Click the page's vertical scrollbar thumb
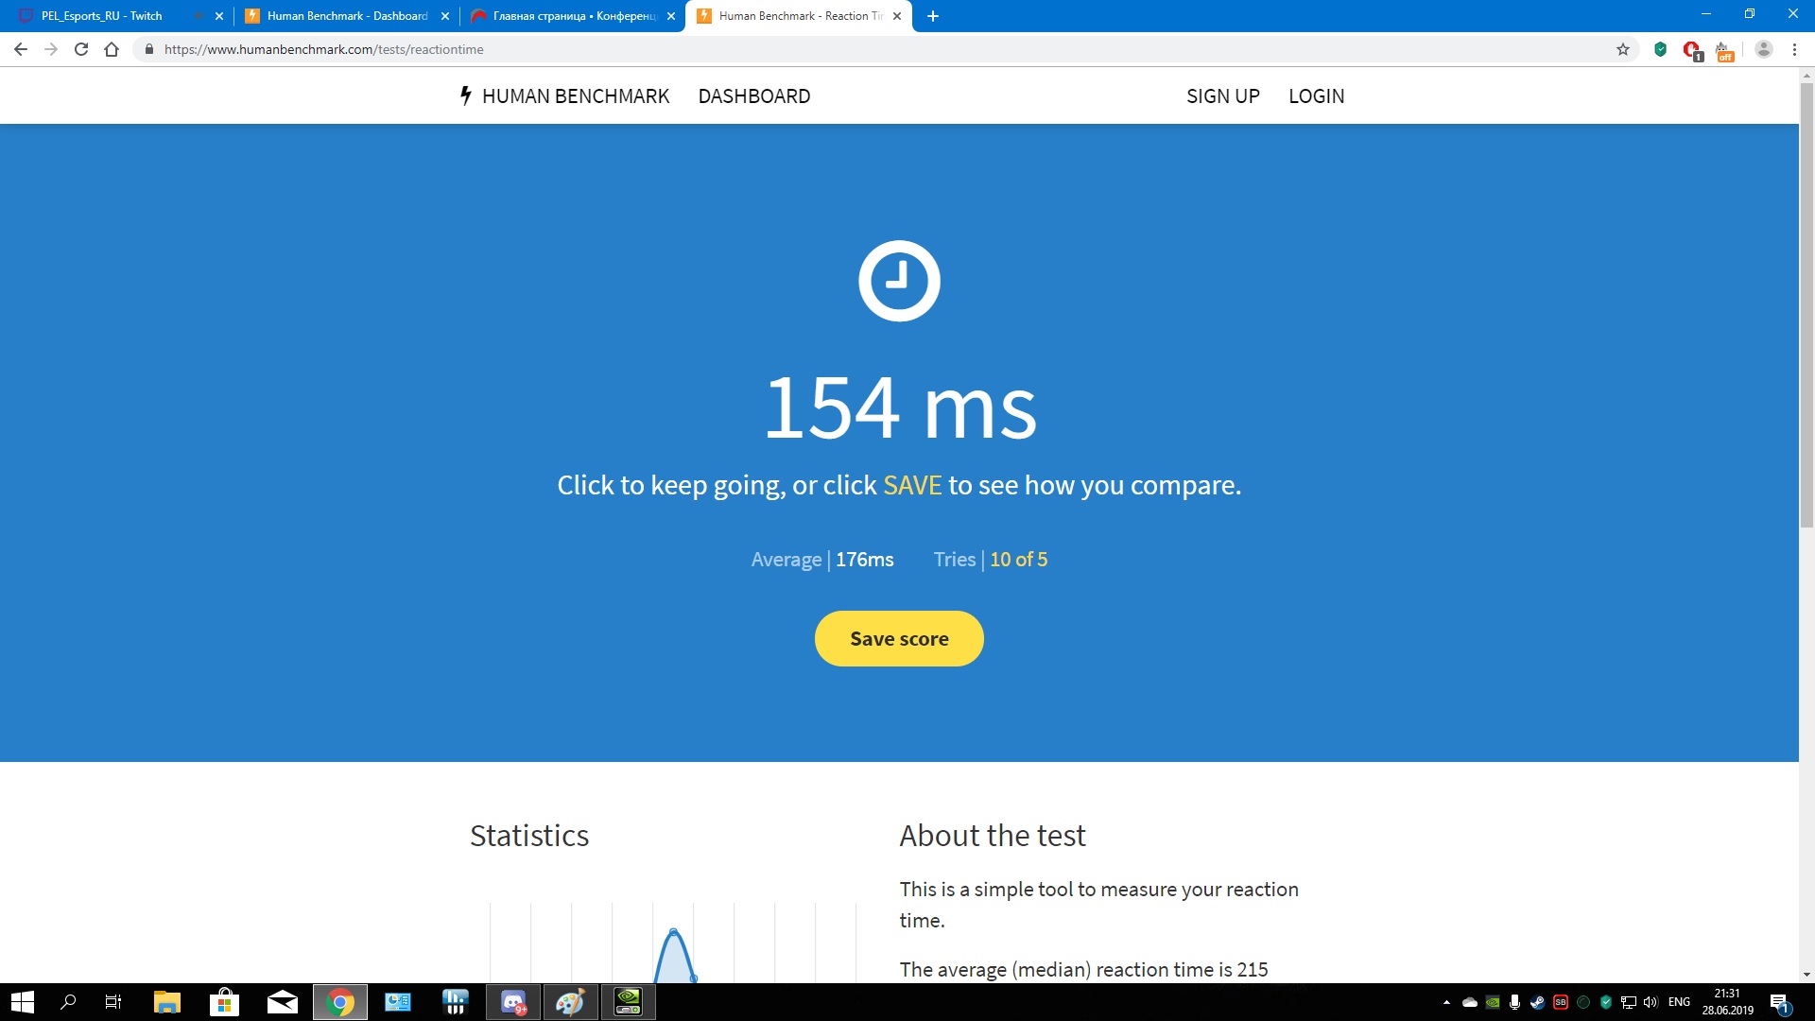The width and height of the screenshot is (1815, 1021). pos(1806,303)
